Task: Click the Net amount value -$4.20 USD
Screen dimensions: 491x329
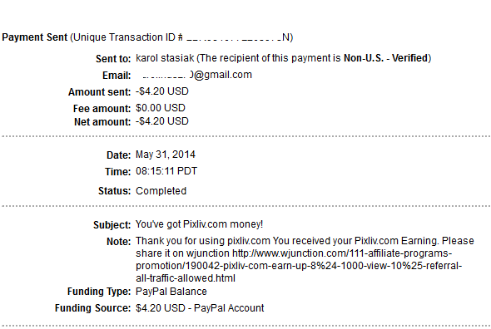Action: 162,121
